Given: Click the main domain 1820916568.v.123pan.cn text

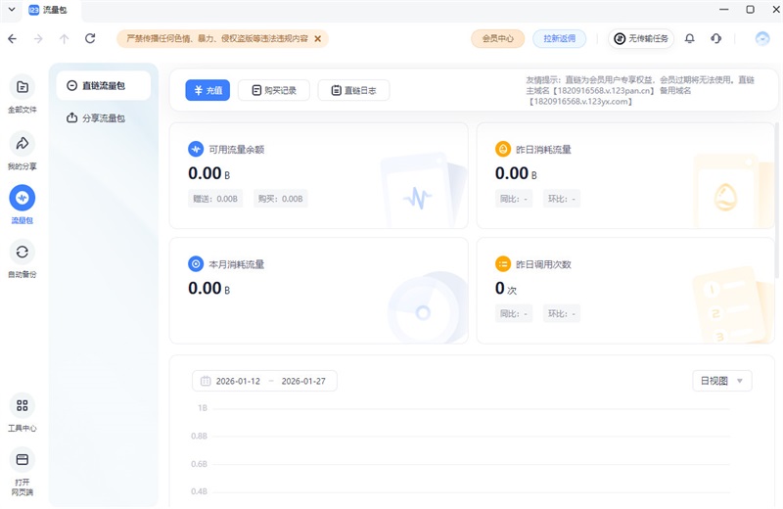Looking at the screenshot, I should click(604, 91).
